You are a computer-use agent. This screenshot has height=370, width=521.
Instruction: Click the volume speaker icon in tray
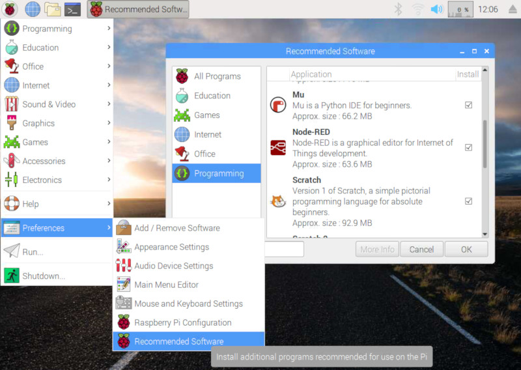point(436,9)
